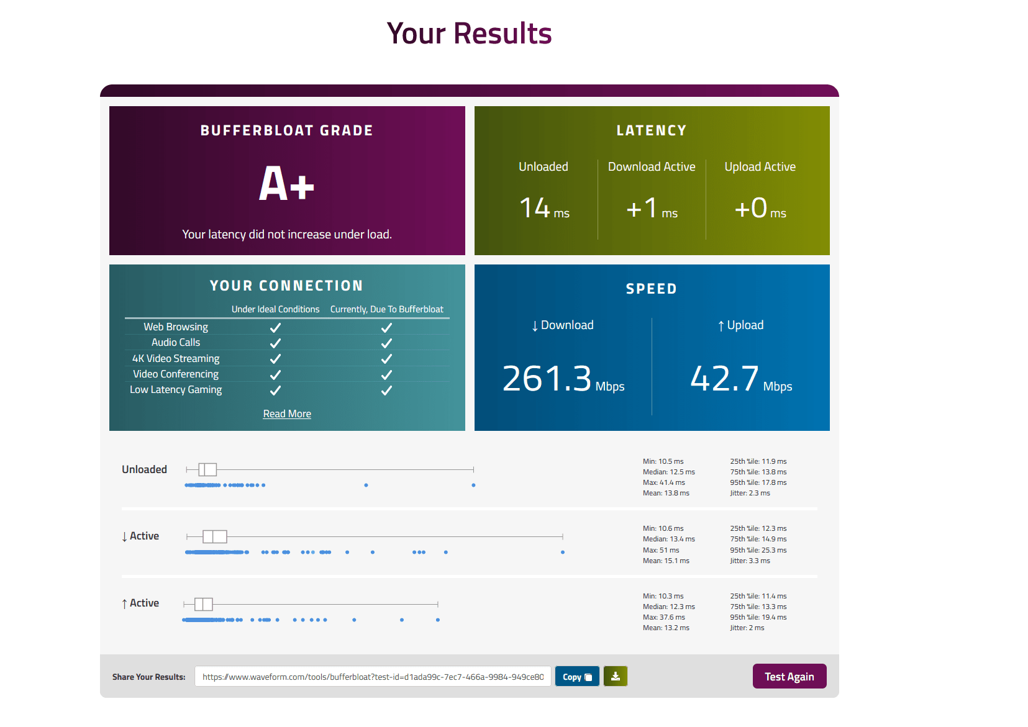Click the Unloaded Max: 41.4 ms statistic

(664, 482)
